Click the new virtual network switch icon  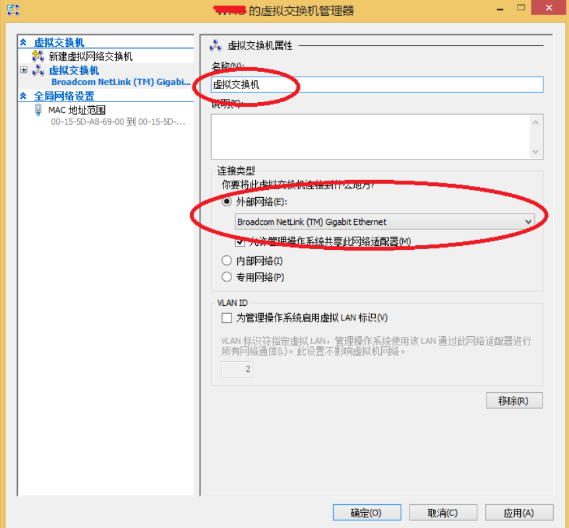click(38, 56)
